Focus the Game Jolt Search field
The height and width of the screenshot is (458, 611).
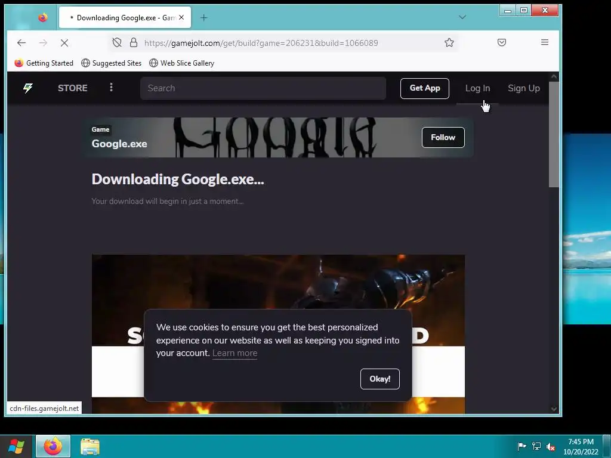(x=263, y=88)
